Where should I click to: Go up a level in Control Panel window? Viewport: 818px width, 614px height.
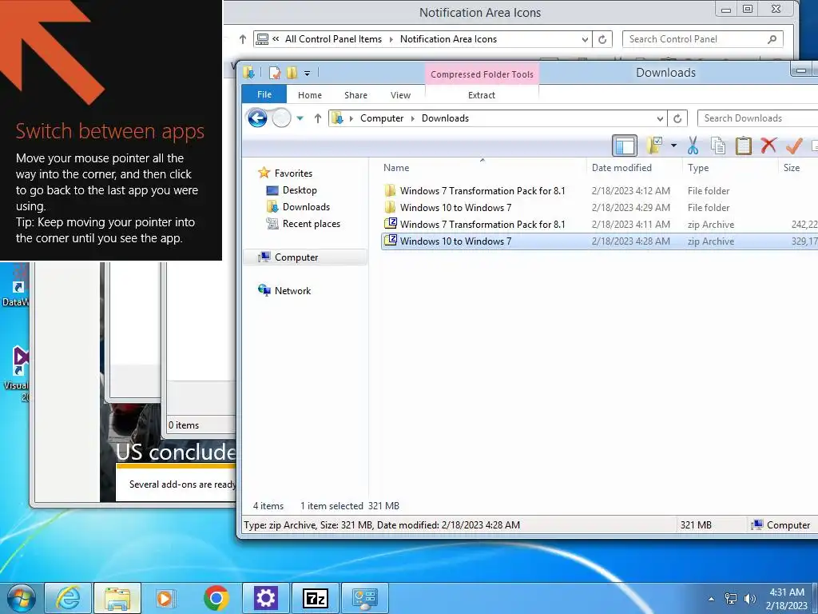(x=243, y=39)
